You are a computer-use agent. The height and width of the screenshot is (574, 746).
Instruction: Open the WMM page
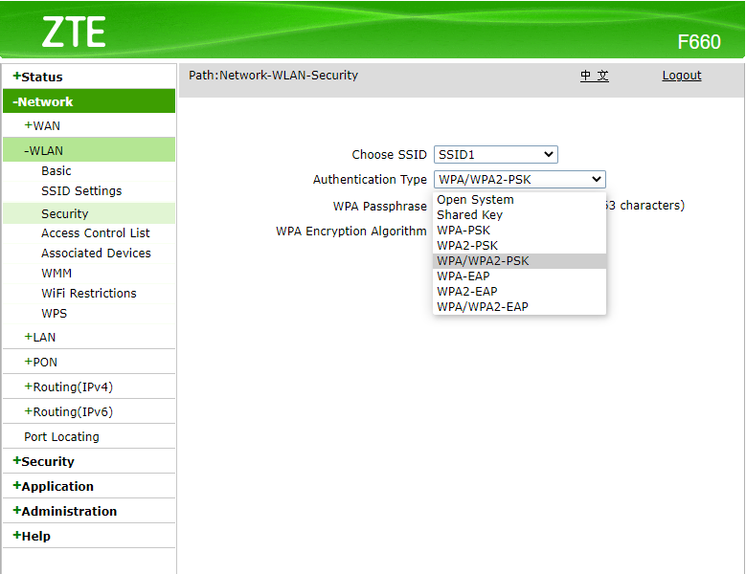[57, 274]
